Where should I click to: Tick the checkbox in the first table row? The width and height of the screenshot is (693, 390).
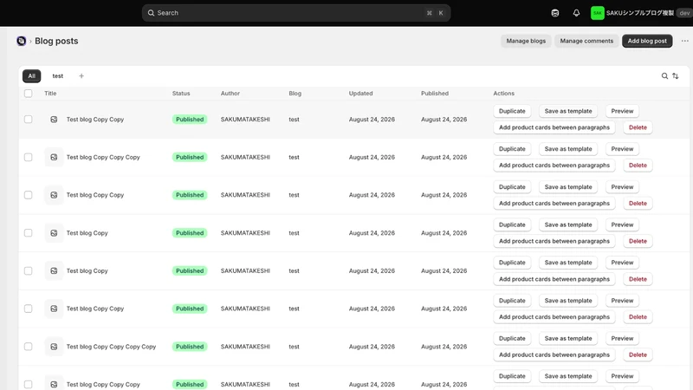pos(29,120)
